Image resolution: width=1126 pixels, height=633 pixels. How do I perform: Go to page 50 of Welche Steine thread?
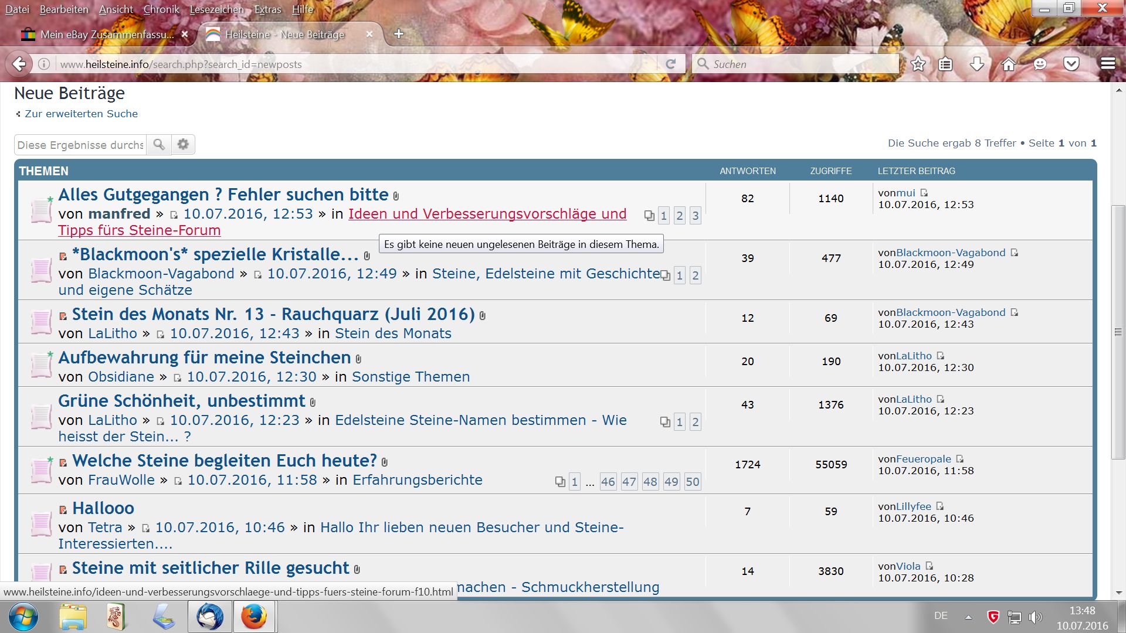click(692, 482)
